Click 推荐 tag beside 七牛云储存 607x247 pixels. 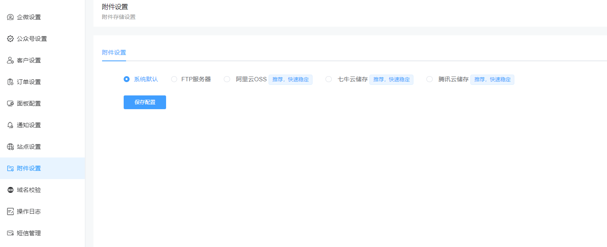point(391,80)
